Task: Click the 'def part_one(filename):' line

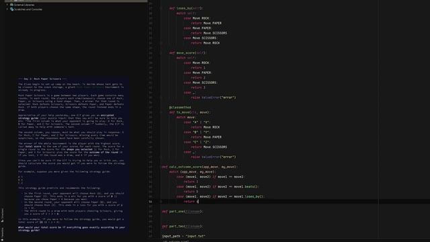Action: [183, 211]
